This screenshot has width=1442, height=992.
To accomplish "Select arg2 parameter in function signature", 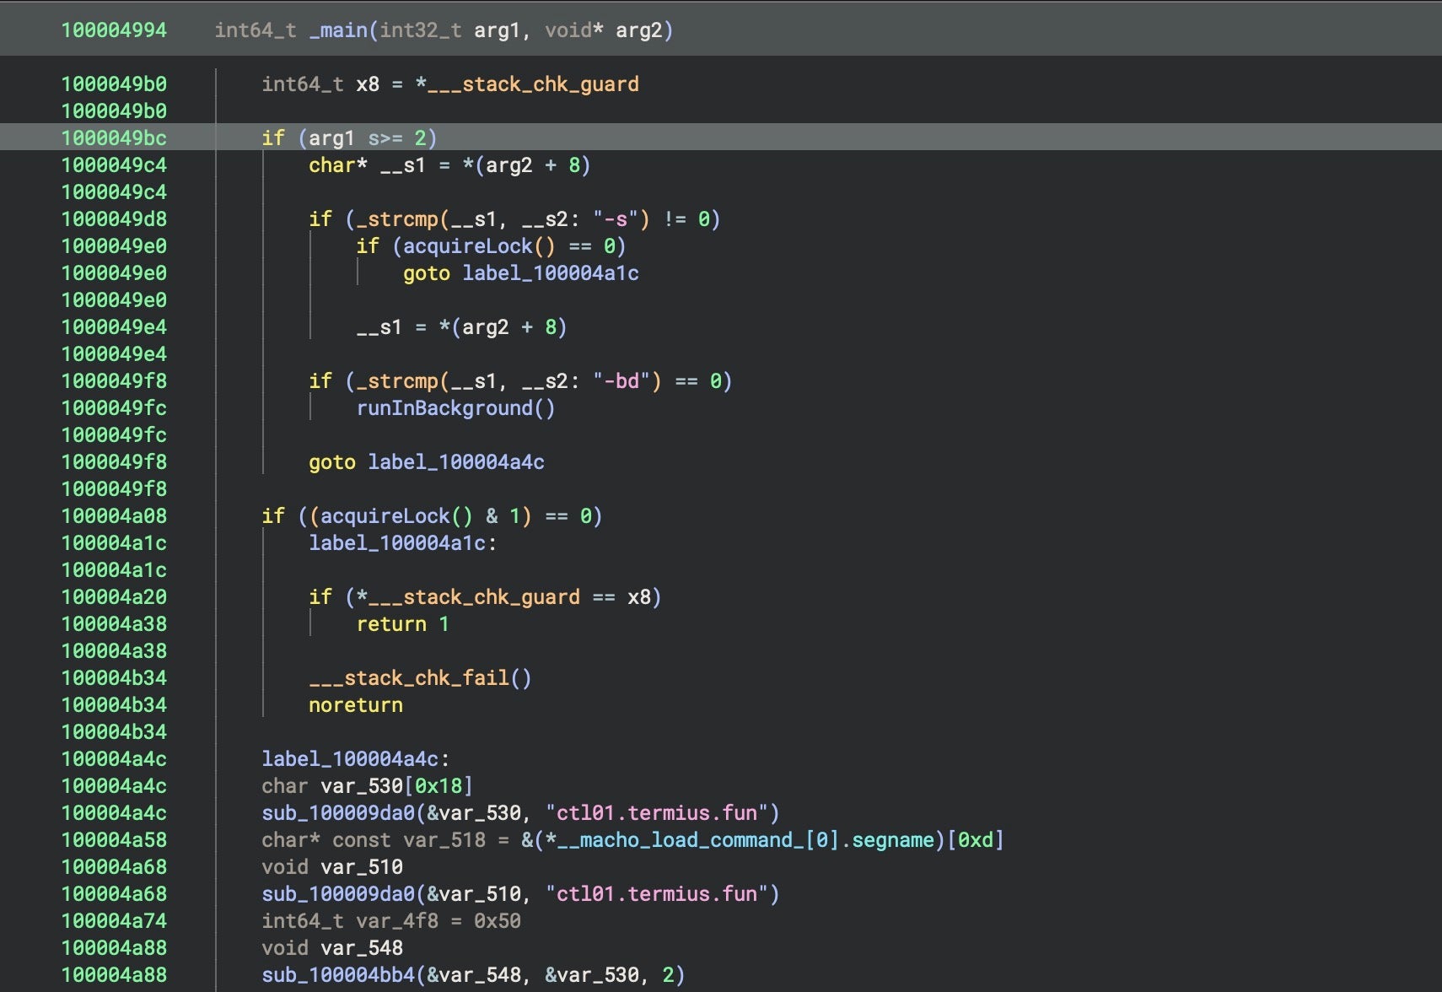I will click(x=638, y=30).
